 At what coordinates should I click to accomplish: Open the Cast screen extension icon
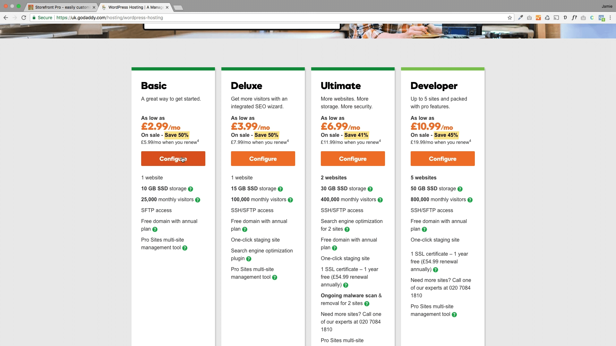(556, 18)
